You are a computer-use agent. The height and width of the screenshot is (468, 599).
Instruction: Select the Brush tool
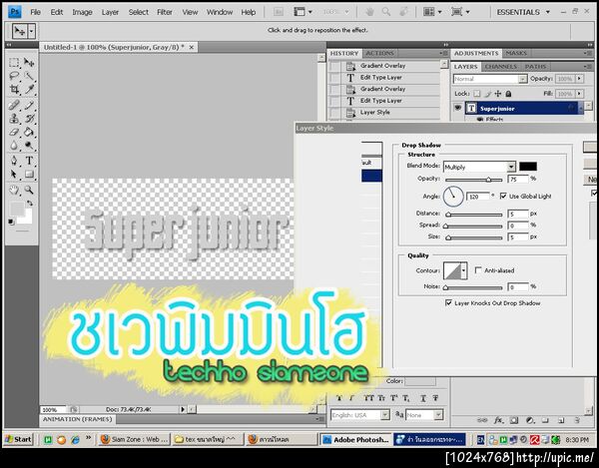click(29, 105)
